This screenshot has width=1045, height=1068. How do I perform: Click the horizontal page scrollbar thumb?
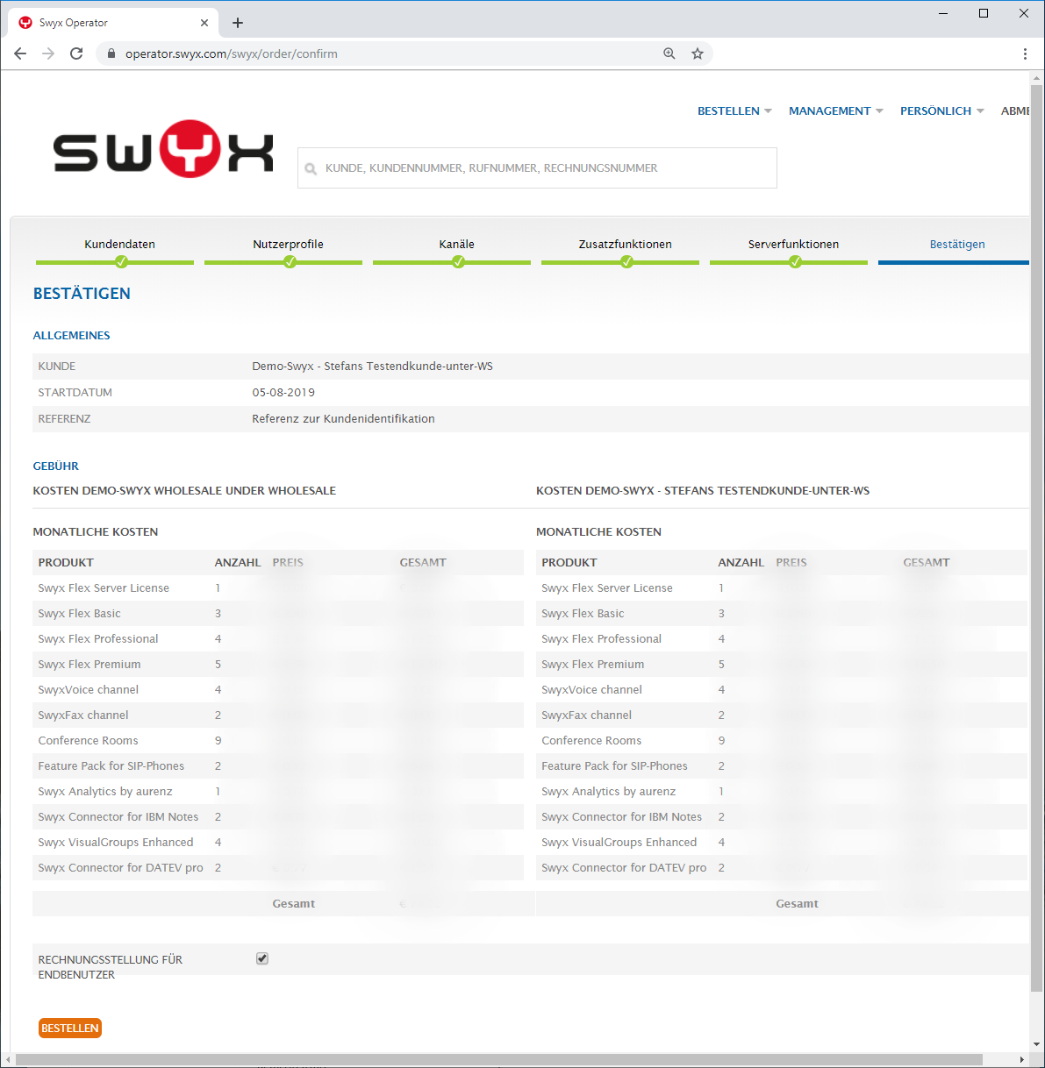tap(498, 1060)
